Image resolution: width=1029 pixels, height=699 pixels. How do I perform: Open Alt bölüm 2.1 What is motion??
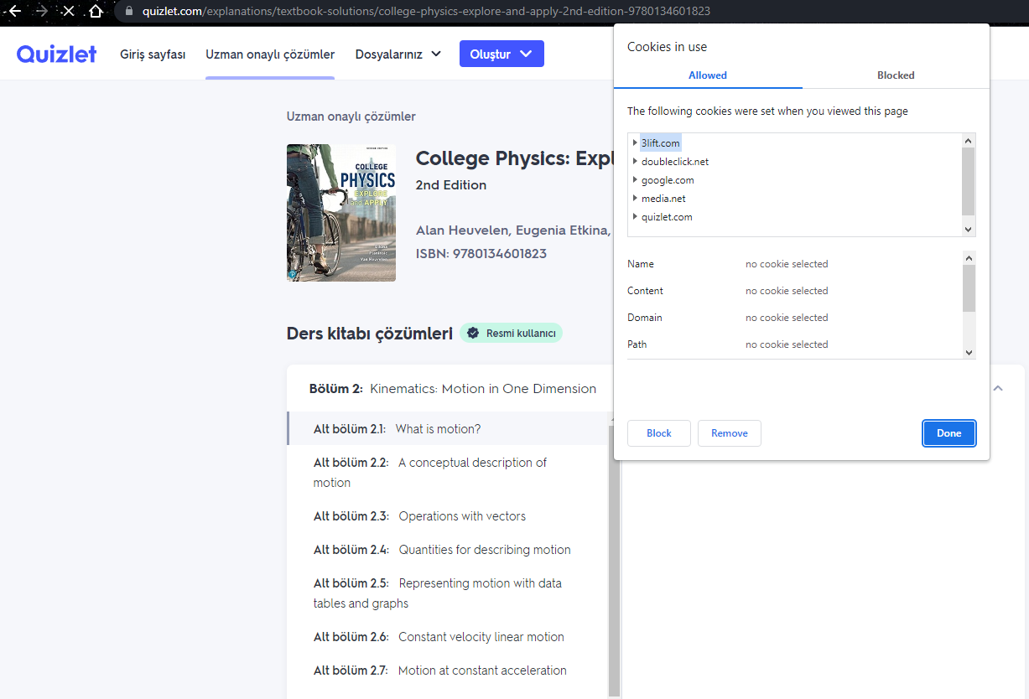pos(448,429)
